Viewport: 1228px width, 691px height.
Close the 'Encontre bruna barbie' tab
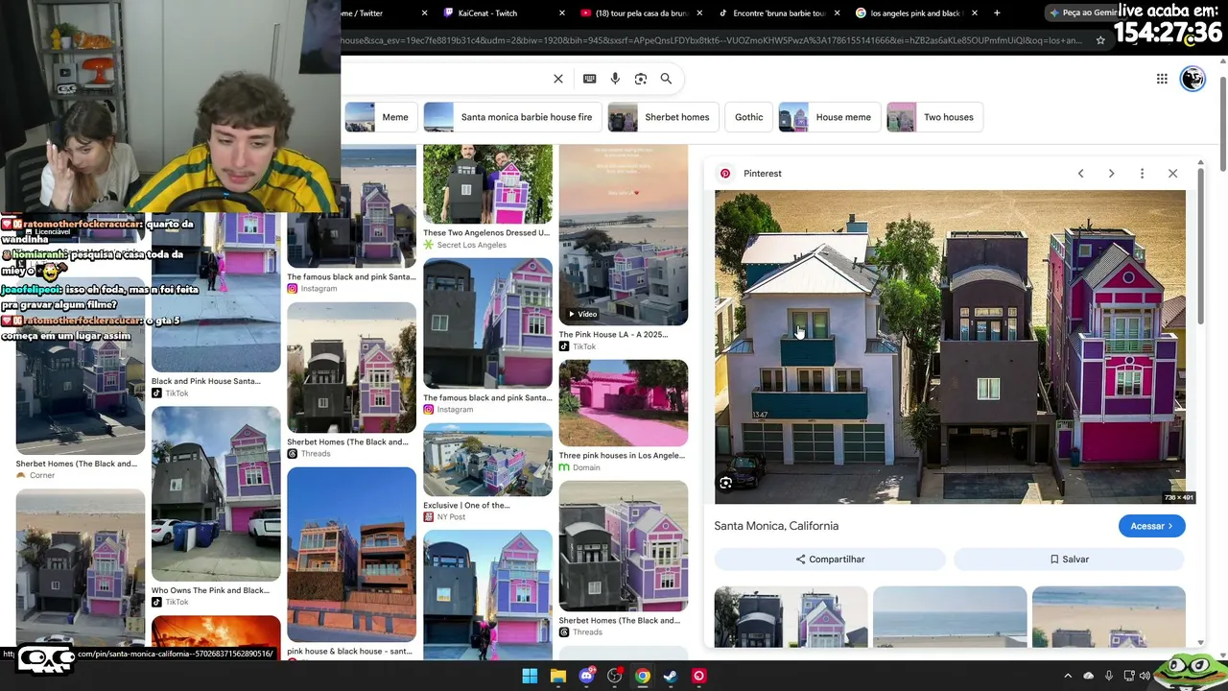[x=838, y=13]
